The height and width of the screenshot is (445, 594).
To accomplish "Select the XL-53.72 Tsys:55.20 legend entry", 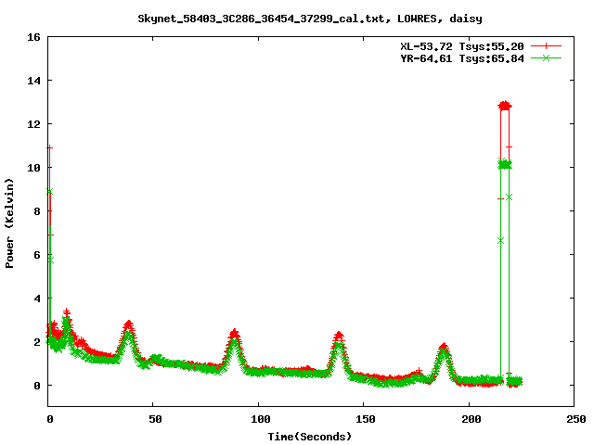I will click(x=462, y=46).
